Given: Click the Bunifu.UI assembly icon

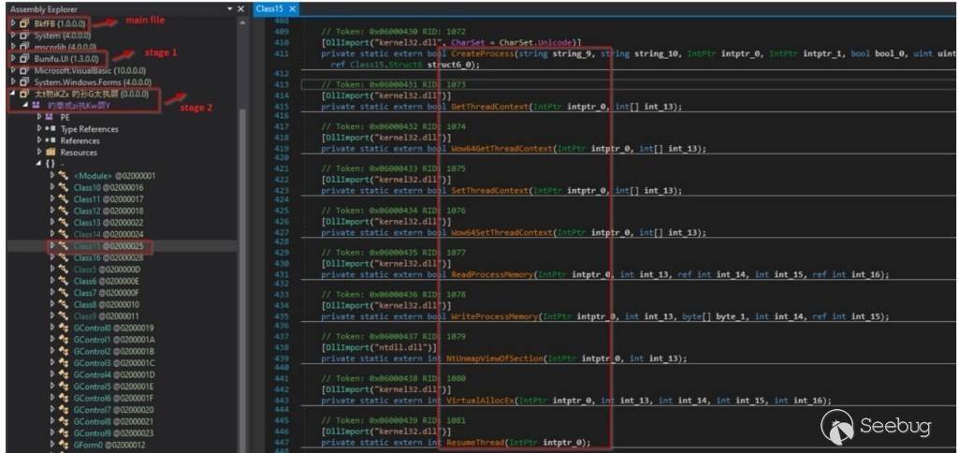Looking at the screenshot, I should [23, 58].
